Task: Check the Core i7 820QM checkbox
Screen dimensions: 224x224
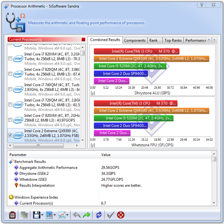Action: (10, 74)
